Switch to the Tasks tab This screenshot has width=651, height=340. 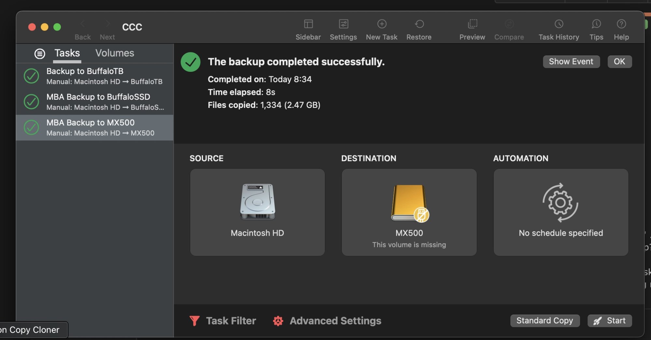67,53
